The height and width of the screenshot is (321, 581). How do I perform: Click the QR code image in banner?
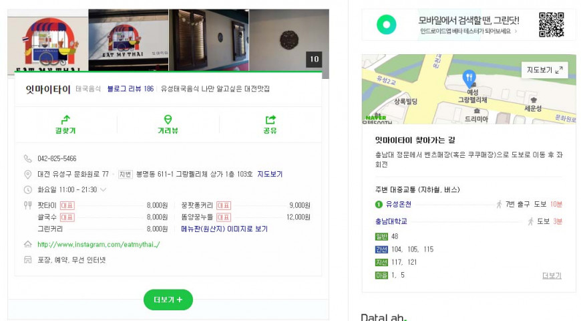click(x=552, y=25)
